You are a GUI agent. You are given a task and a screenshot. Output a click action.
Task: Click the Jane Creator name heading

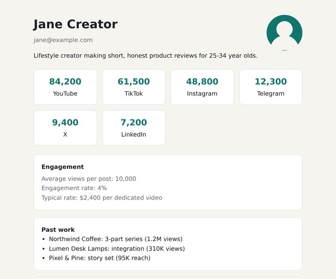point(76,24)
